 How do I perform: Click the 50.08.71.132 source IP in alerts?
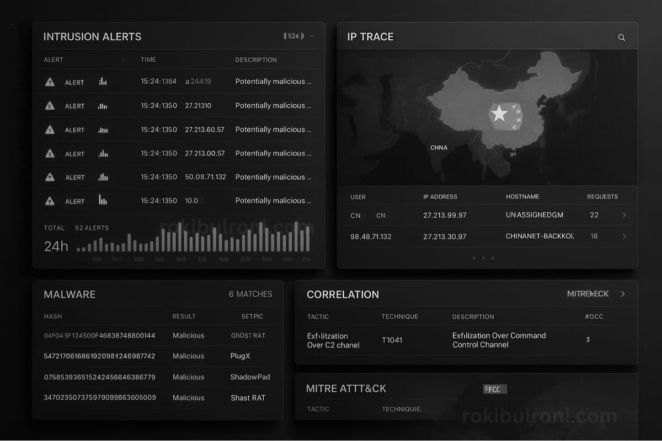pos(205,177)
